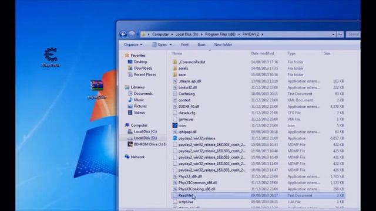
Task: Open Recent Places in sidebar
Action: [145, 74]
